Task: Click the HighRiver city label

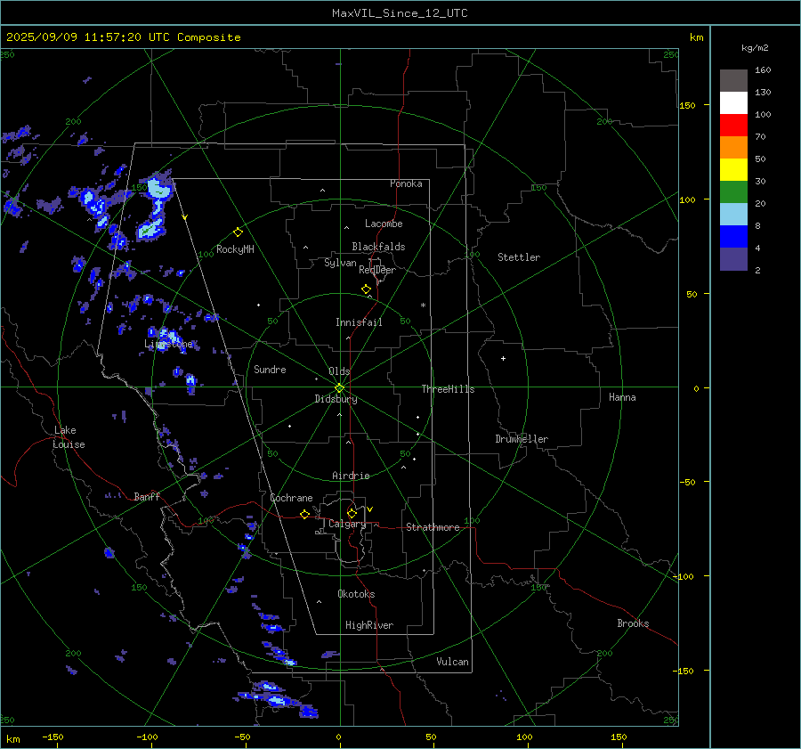Action: coord(369,625)
